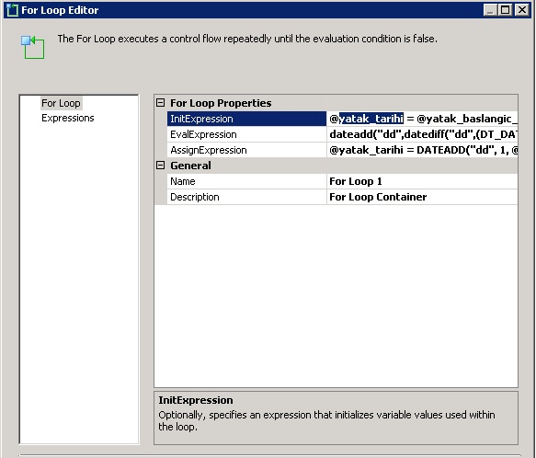
Task: Edit the Name value For Loop 1
Action: point(422,181)
